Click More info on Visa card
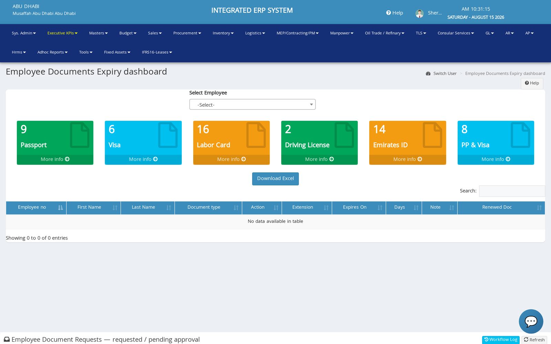The height and width of the screenshot is (344, 551). pyautogui.click(x=143, y=159)
